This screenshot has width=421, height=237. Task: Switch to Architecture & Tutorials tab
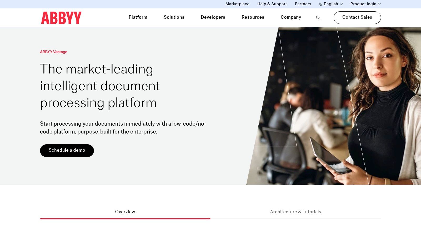[295, 212]
